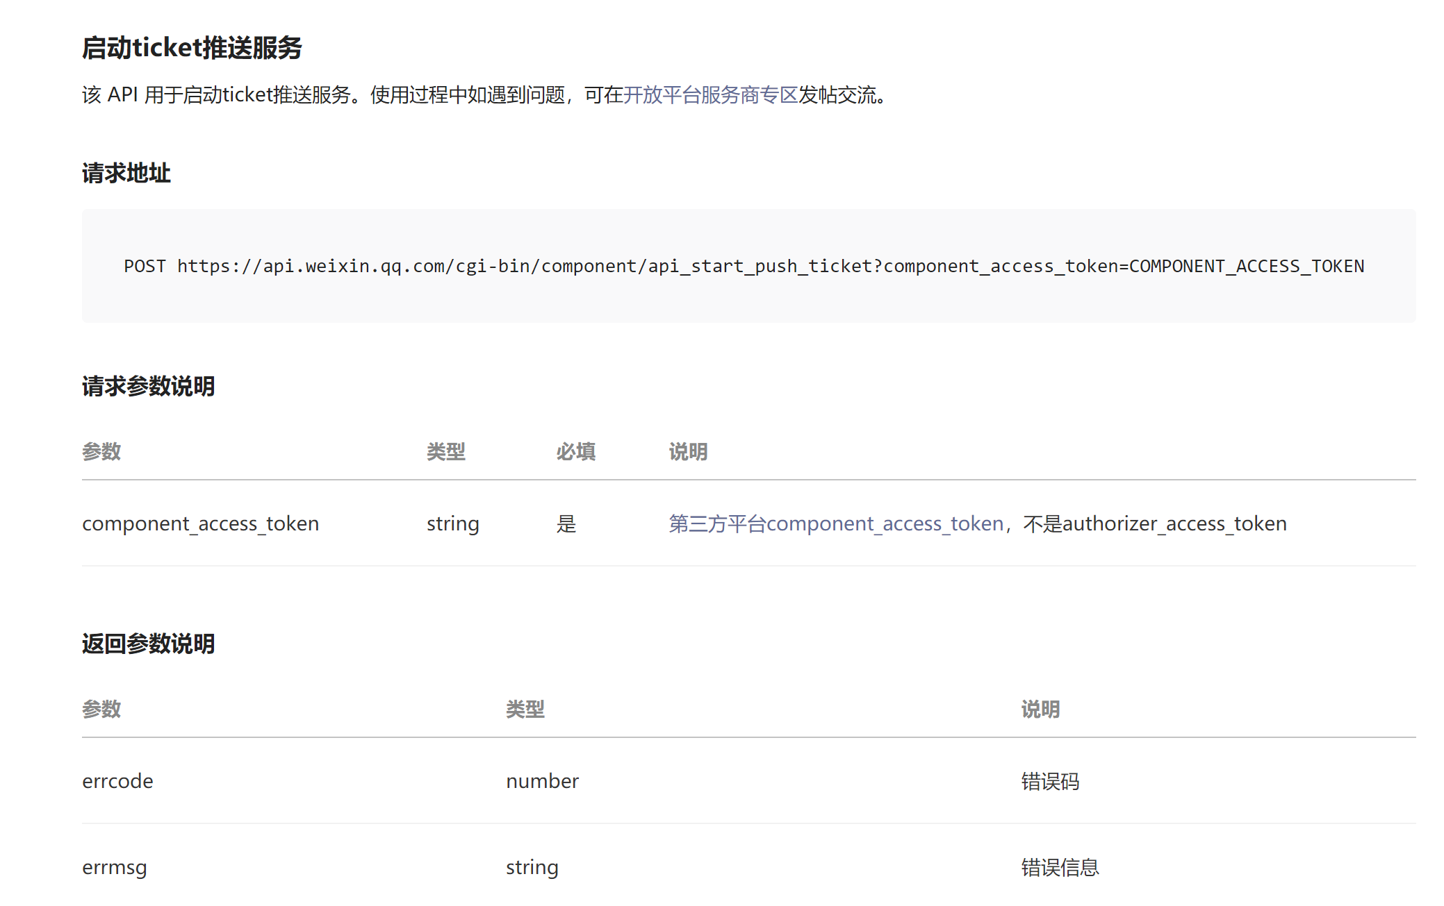This screenshot has height=906, width=1444.
Task: Click the 请求地址 section heading
Action: click(126, 173)
